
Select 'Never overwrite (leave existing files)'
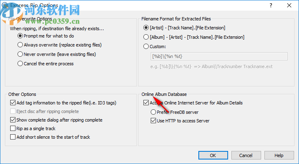coord(20,54)
